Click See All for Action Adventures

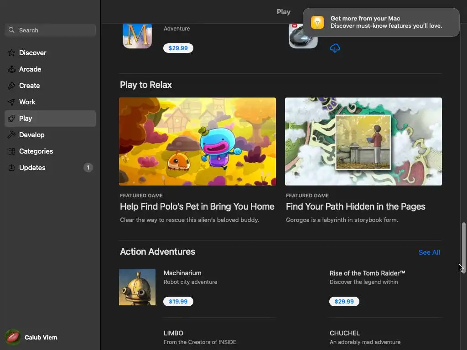pos(429,252)
